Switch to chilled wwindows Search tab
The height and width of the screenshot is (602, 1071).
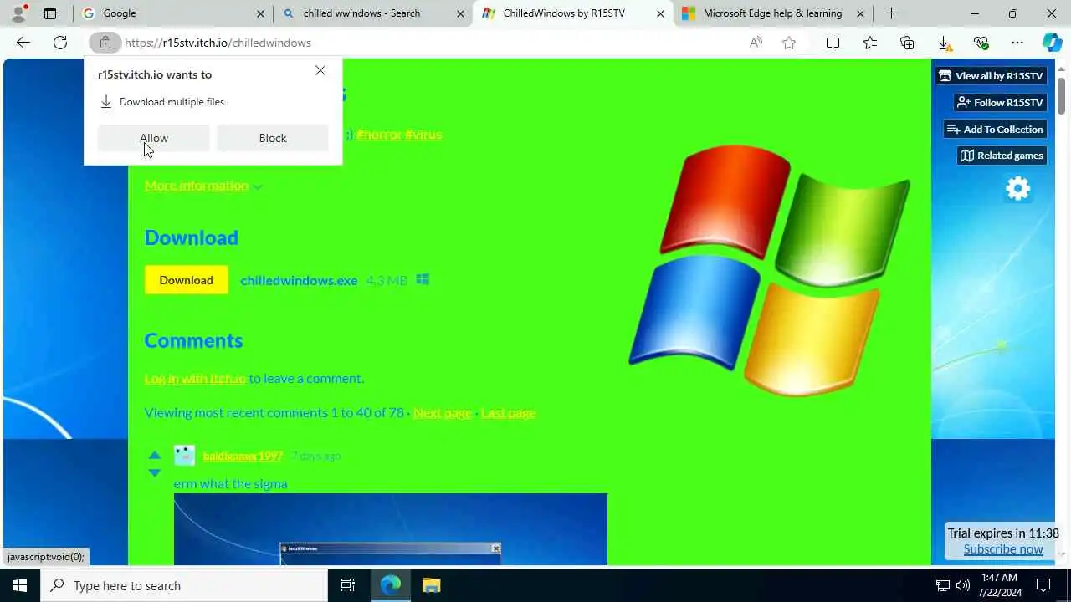(x=372, y=13)
